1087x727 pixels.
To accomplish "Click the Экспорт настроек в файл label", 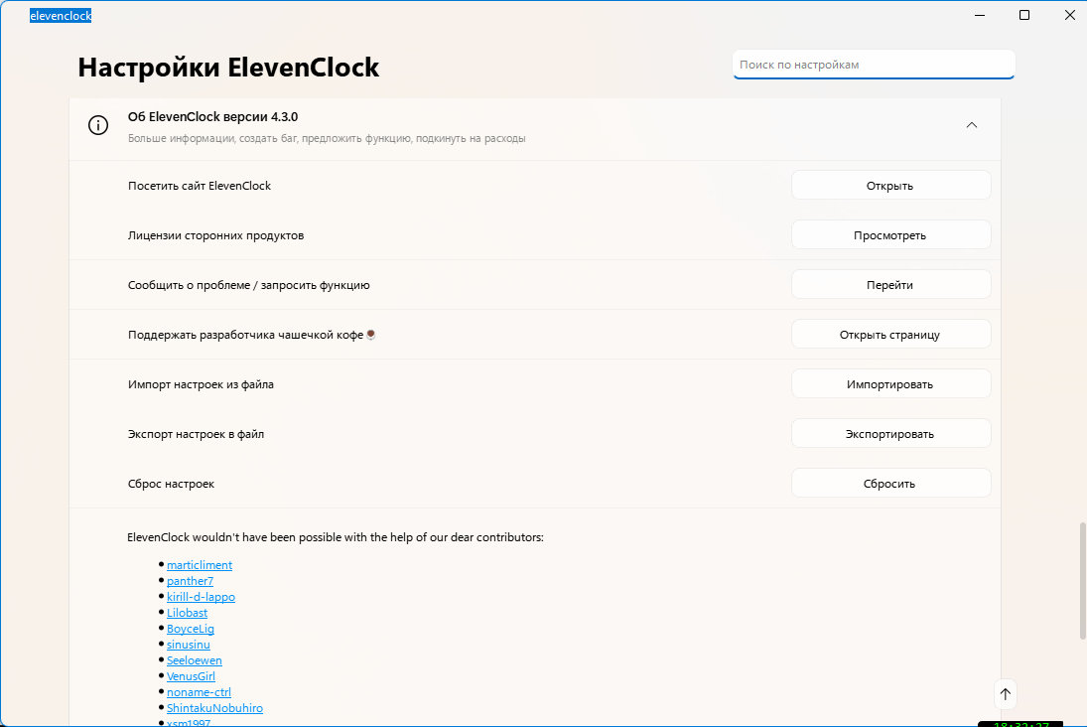I will (196, 434).
